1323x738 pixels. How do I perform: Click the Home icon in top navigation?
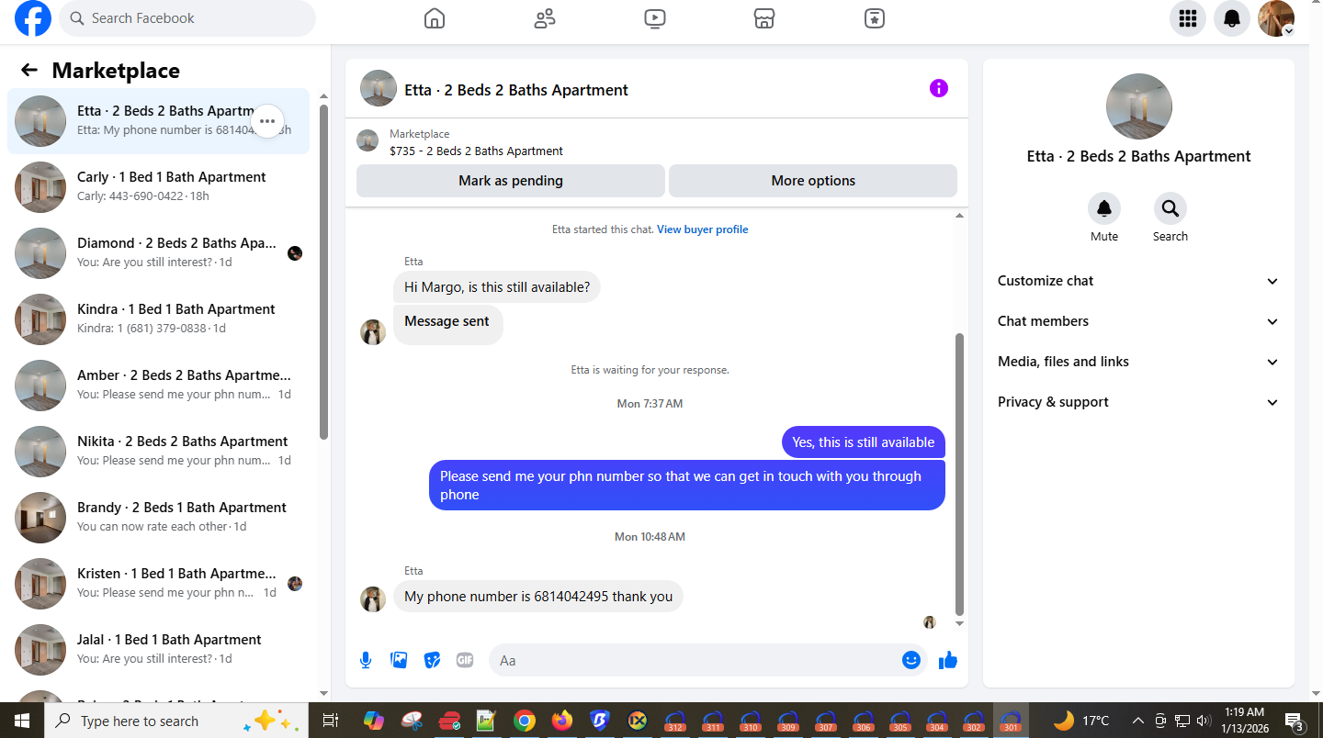click(x=435, y=18)
